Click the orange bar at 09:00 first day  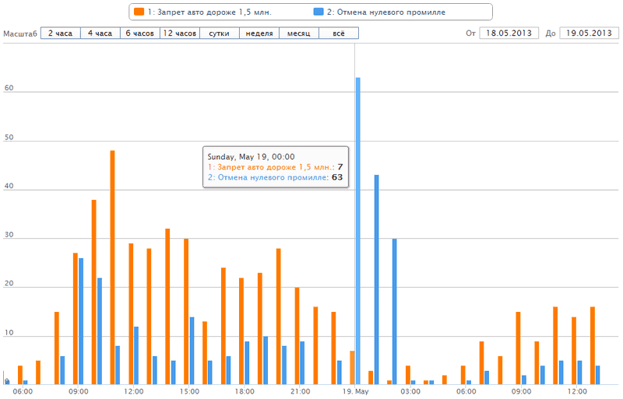(76, 319)
